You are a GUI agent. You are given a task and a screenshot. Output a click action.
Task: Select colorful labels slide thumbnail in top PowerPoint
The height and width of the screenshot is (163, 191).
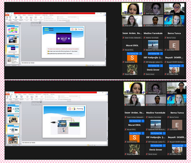tap(13, 29)
